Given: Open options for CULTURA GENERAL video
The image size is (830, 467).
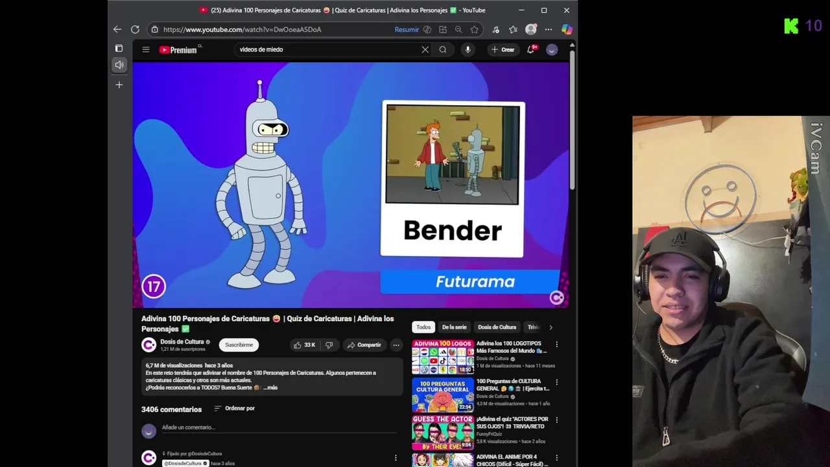Looking at the screenshot, I should 556,383.
